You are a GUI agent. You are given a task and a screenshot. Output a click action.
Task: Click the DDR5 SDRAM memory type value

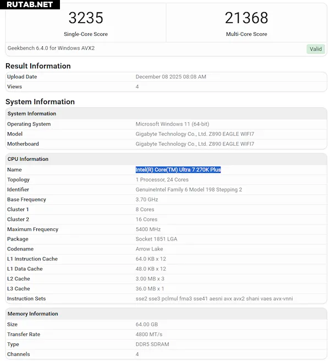(x=152, y=344)
